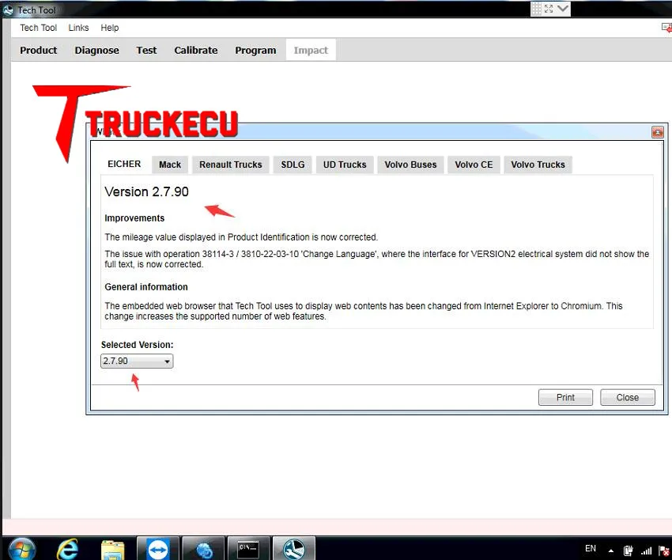Close the dialog with red X icon
Screen dimensions: 672x560
[x=658, y=132]
